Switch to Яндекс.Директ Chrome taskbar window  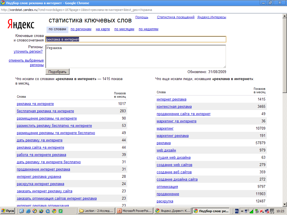coord(173,211)
